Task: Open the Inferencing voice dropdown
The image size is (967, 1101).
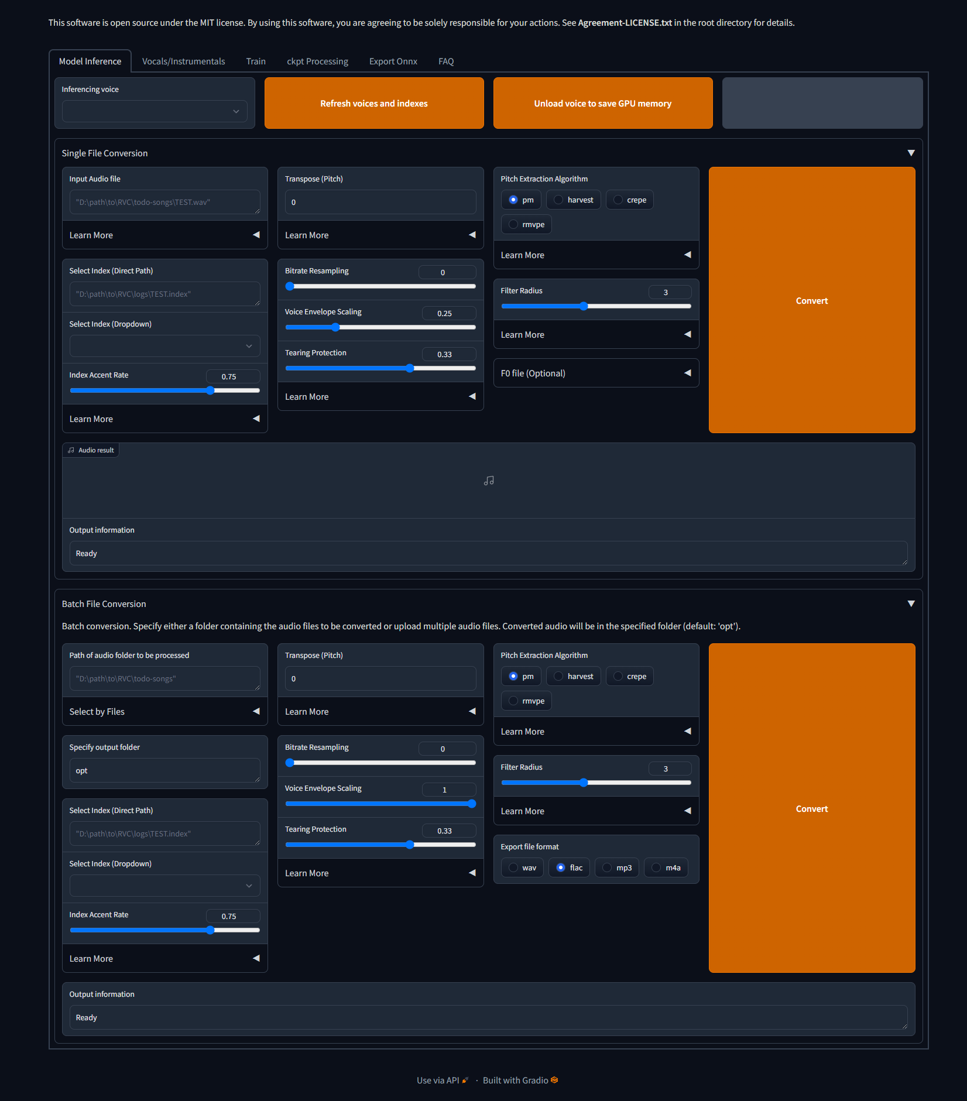Action: tap(154, 111)
